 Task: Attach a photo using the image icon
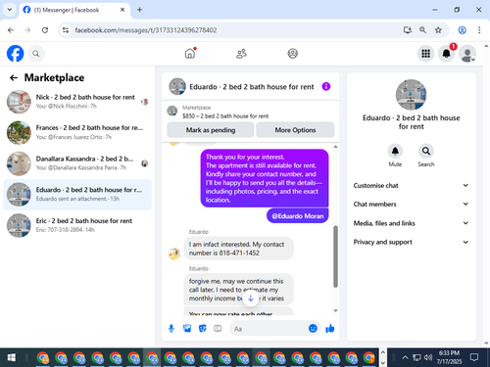(187, 329)
